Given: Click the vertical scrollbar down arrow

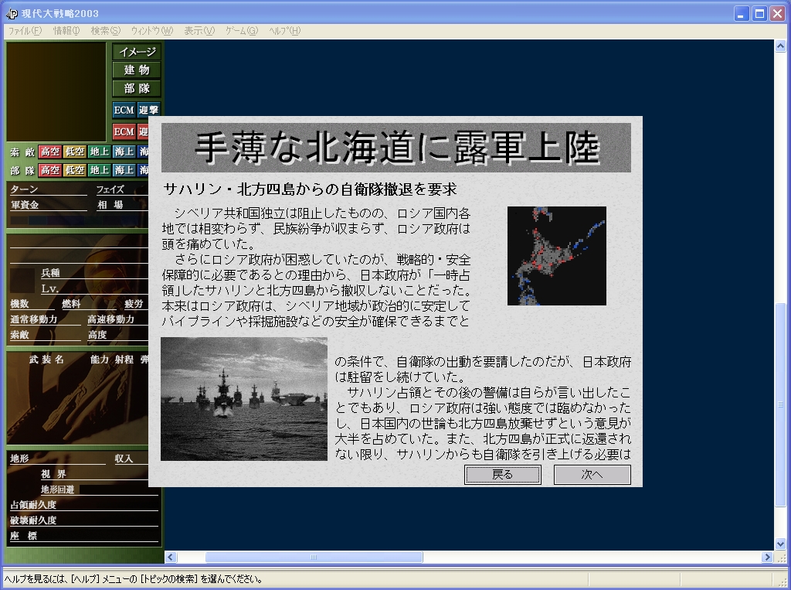Looking at the screenshot, I should point(780,544).
